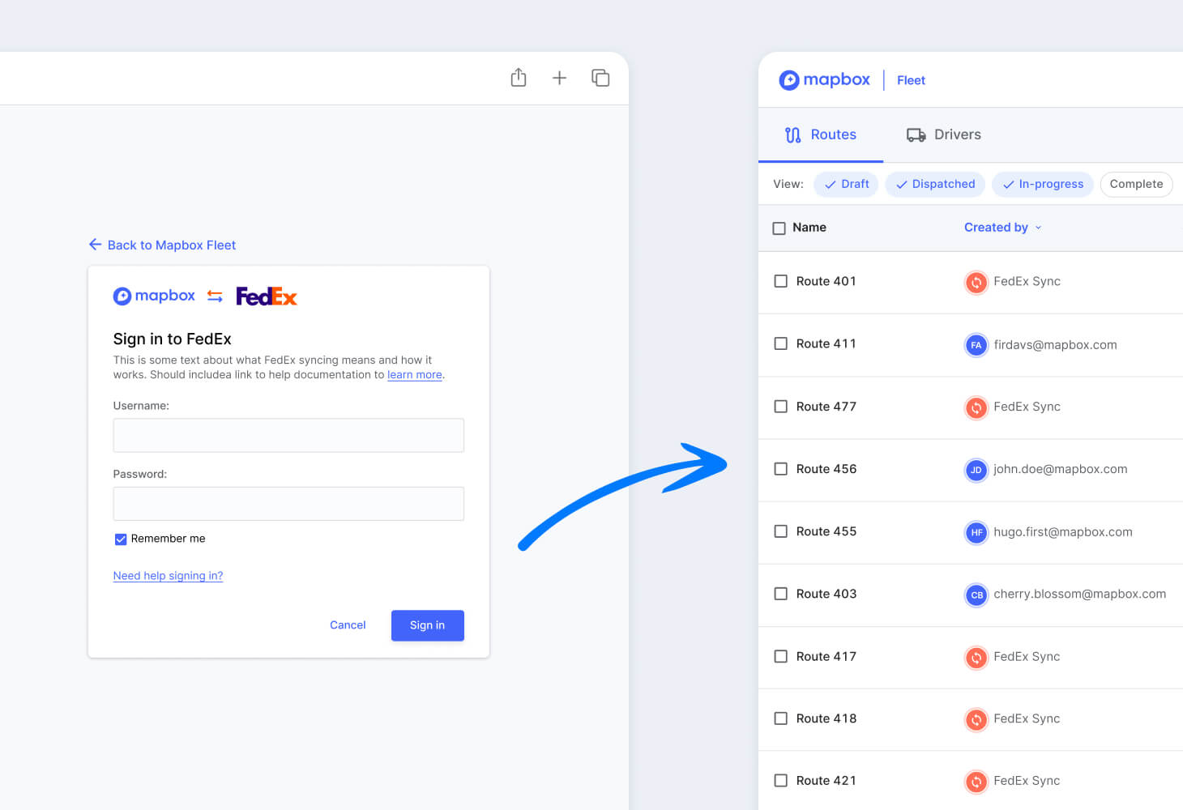Open Route 411 row name

(826, 343)
